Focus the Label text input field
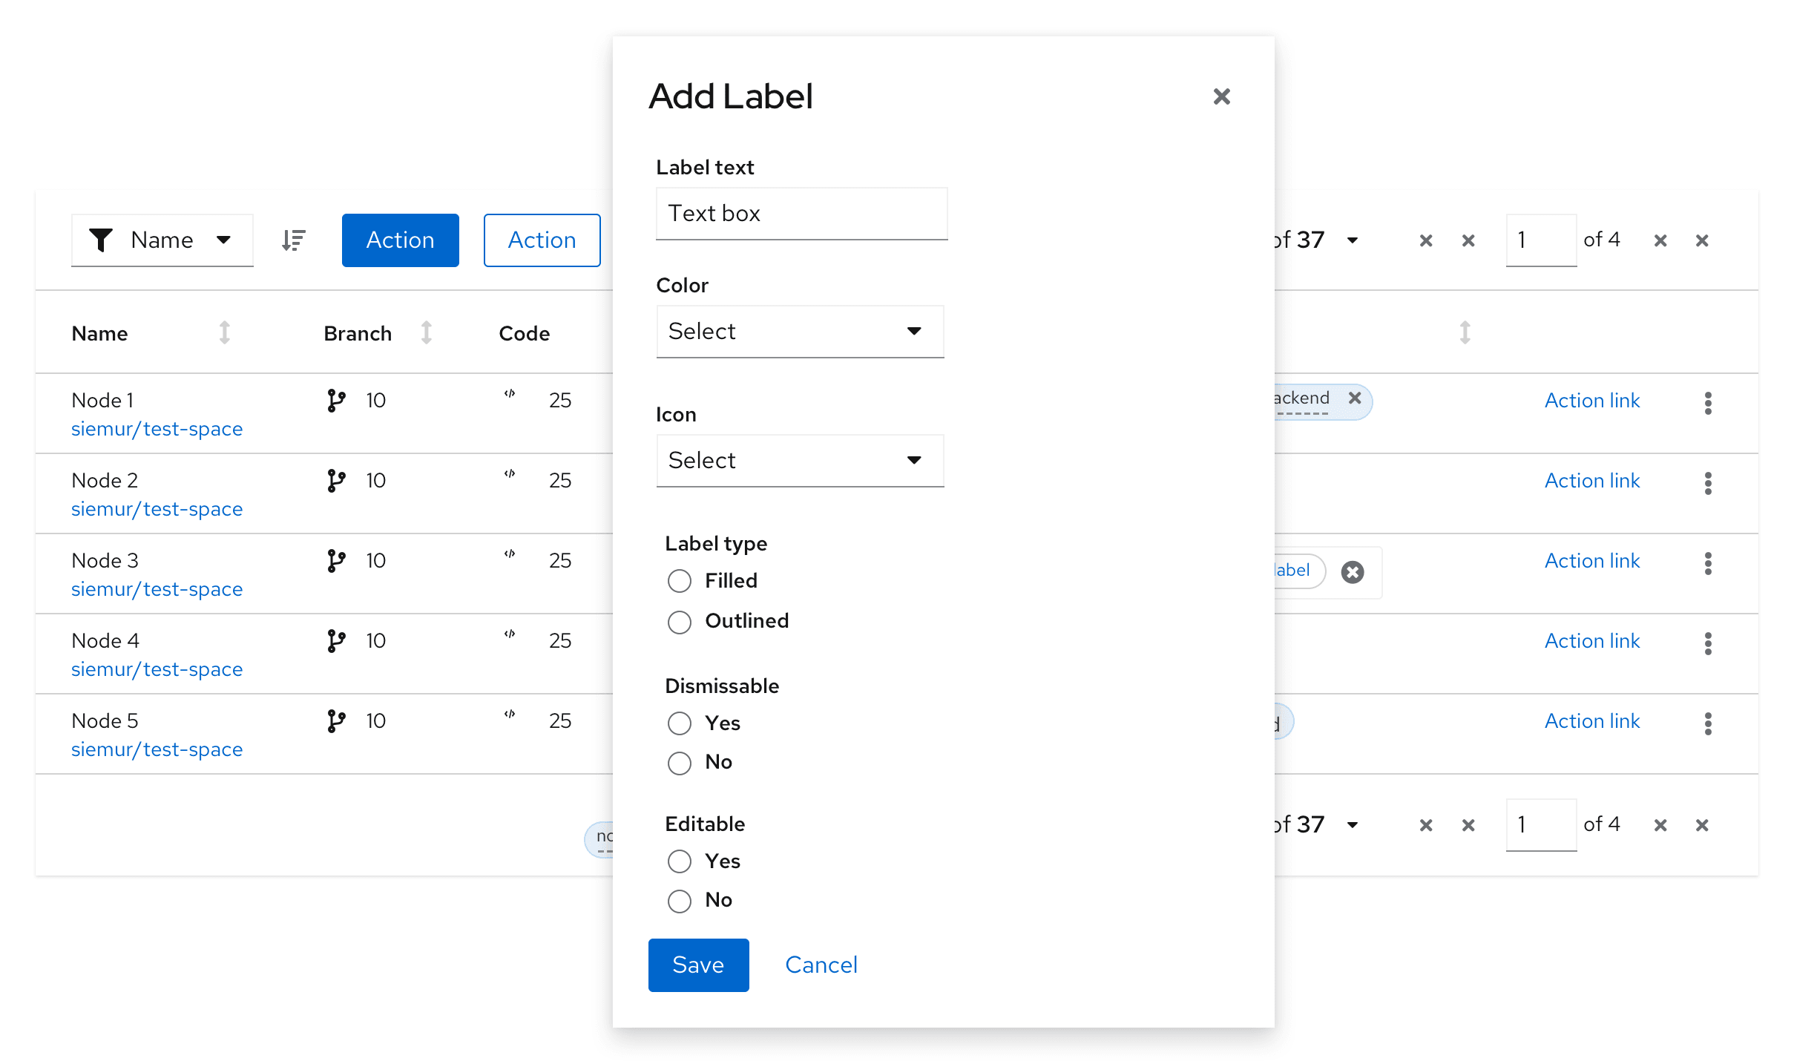The width and height of the screenshot is (1794, 1064). pos(801,214)
